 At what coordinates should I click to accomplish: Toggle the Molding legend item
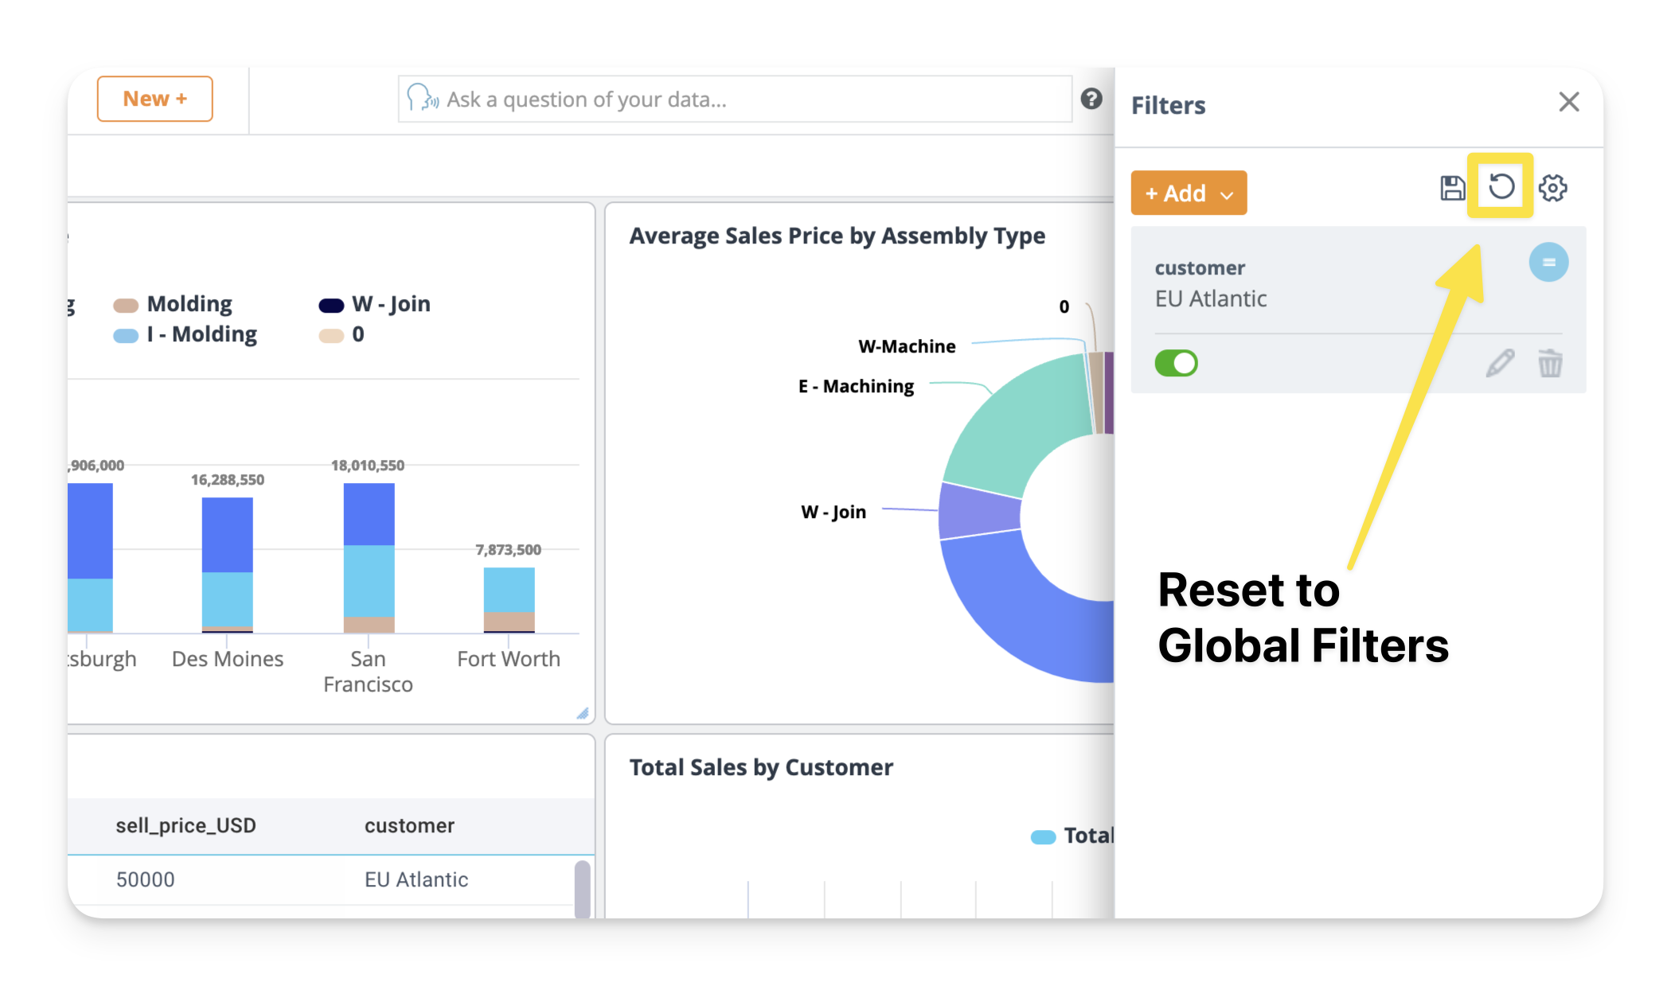point(189,304)
